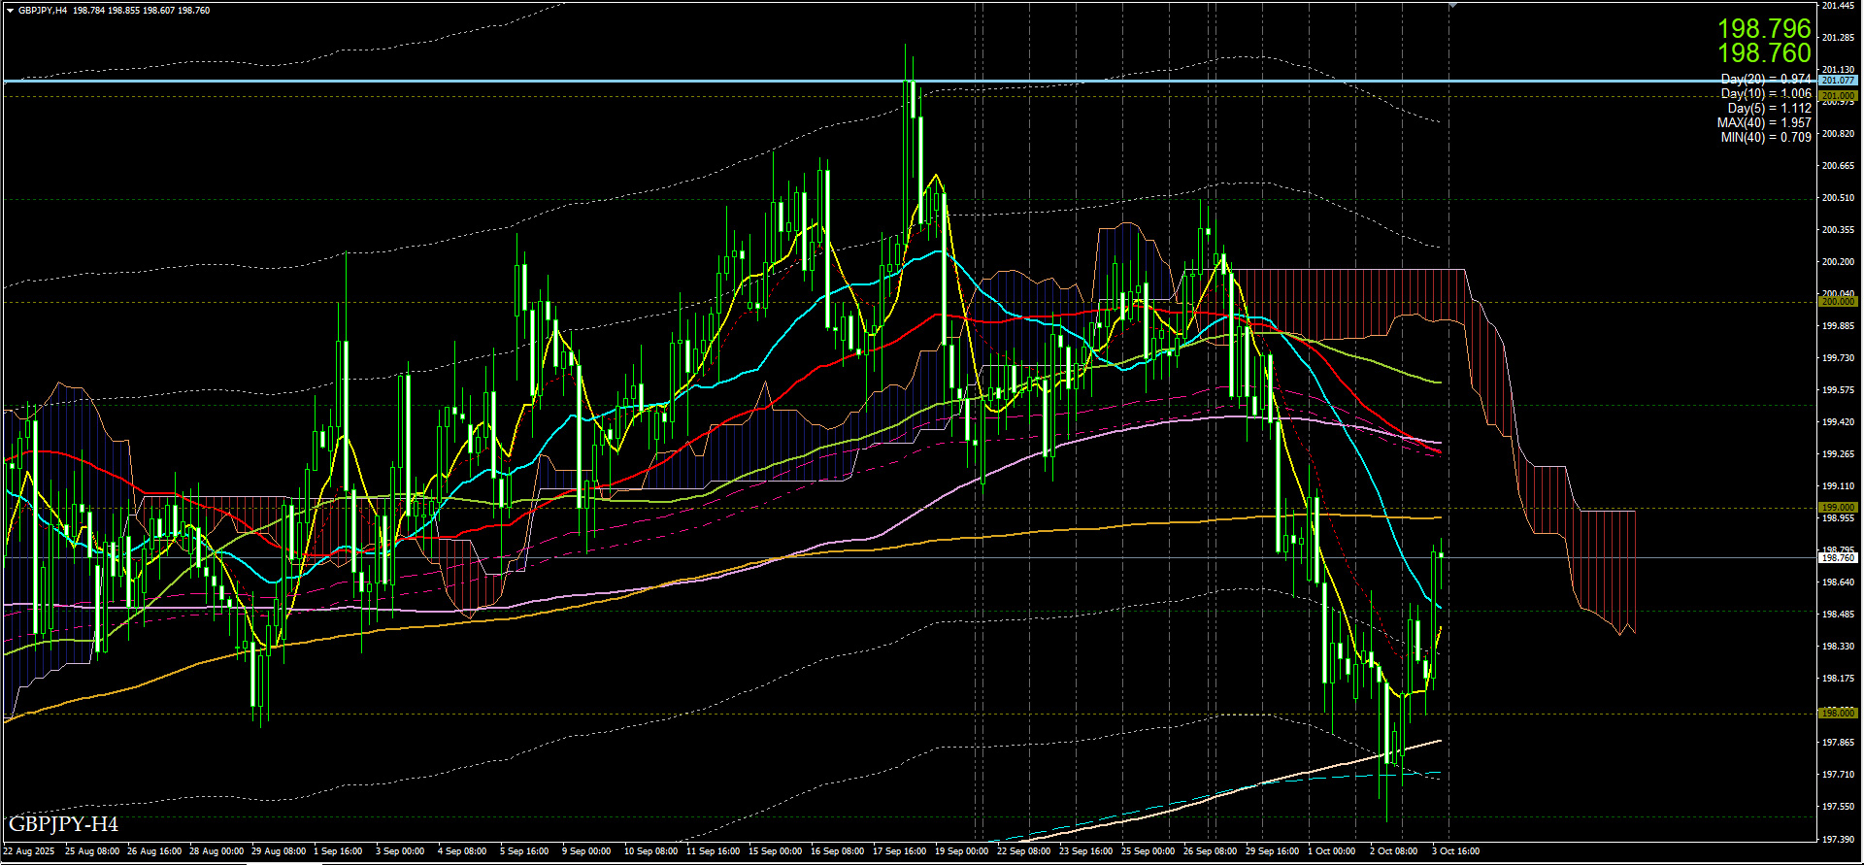1864x865 pixels.
Task: Click the 17 Sep 16:00 time label
Action: [899, 851]
